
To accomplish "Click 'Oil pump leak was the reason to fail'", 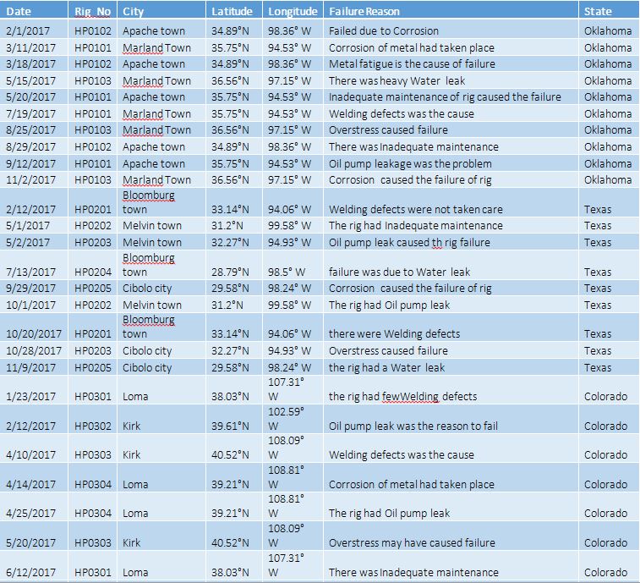I will click(x=451, y=419).
